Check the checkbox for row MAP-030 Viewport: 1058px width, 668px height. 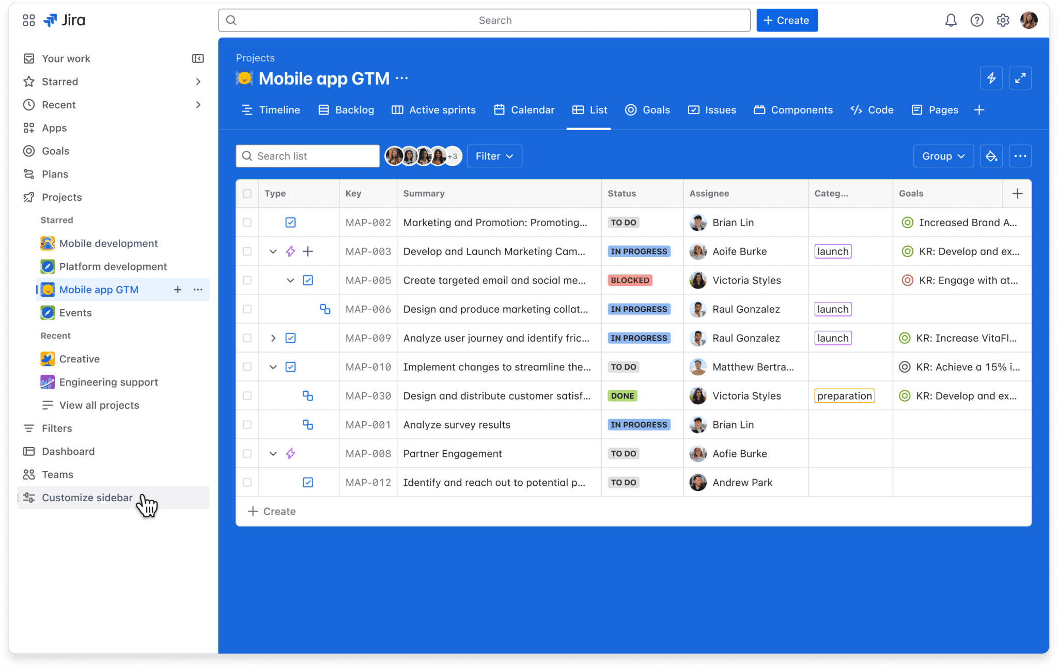[247, 395]
